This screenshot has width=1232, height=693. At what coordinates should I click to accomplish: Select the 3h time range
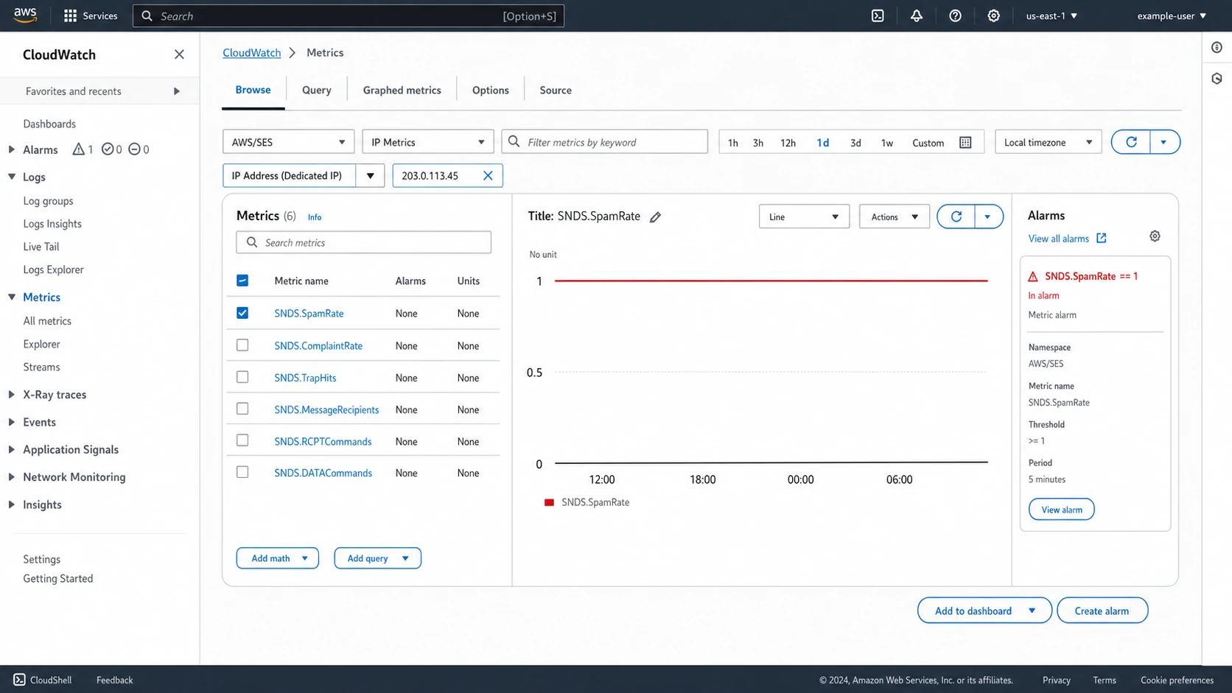[757, 143]
